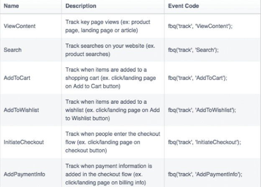Select the AddPaymentInfo event name

[x=24, y=173]
